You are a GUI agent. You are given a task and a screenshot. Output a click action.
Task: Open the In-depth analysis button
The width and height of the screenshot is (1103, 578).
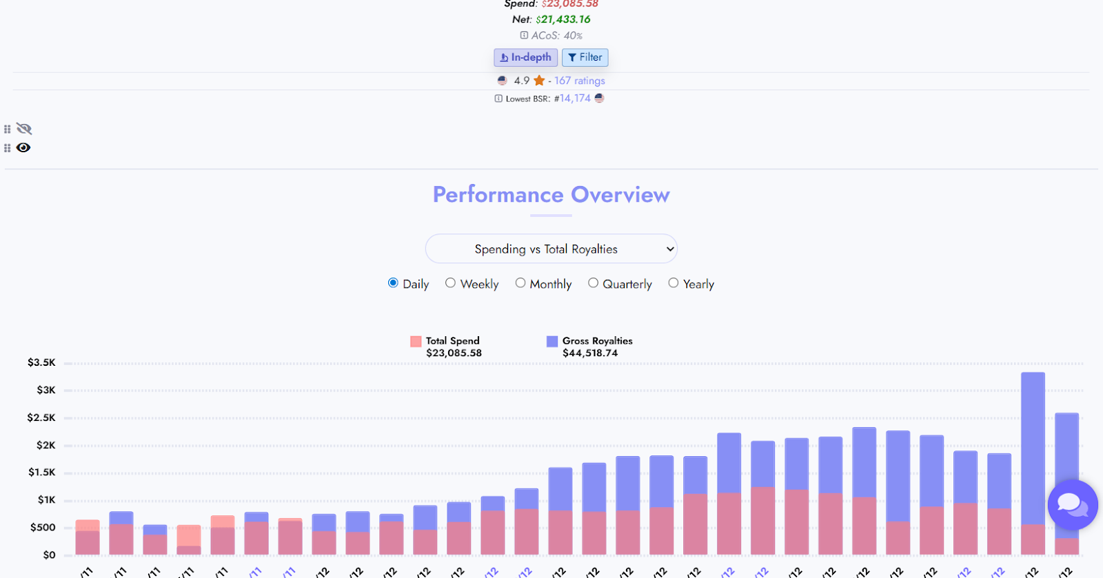point(525,57)
